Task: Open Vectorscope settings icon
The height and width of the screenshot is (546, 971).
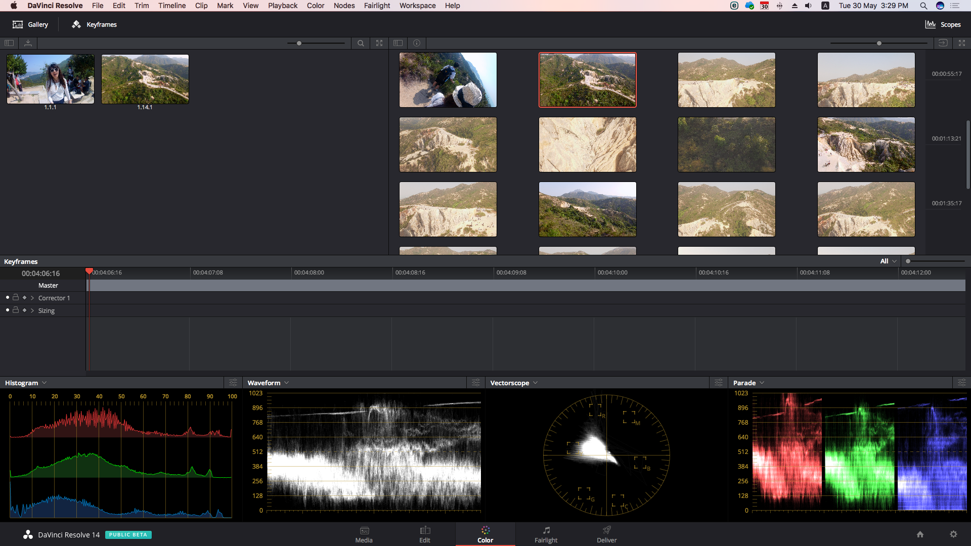Action: click(719, 383)
